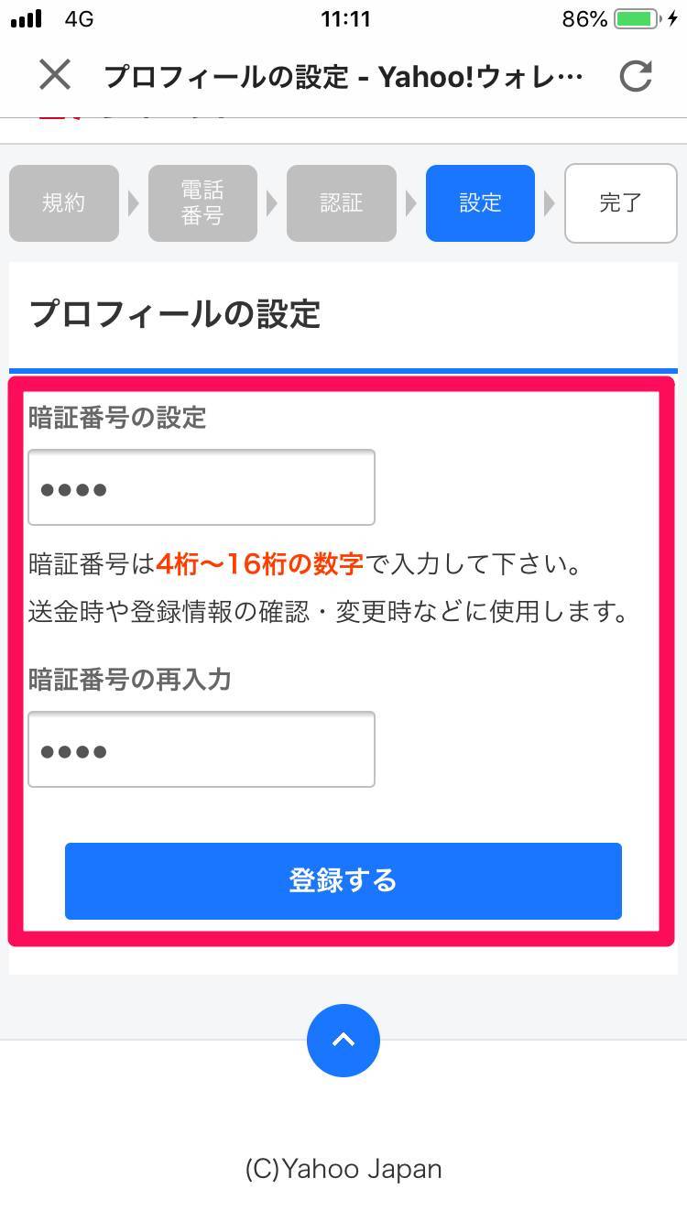Image resolution: width=687 pixels, height=1222 pixels.
Task: Click the arrow between 規約 and 電話番号
Action: [134, 203]
